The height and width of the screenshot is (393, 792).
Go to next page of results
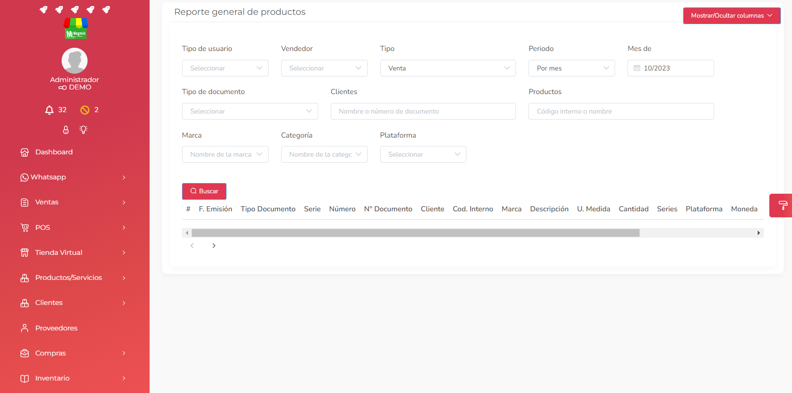click(214, 246)
